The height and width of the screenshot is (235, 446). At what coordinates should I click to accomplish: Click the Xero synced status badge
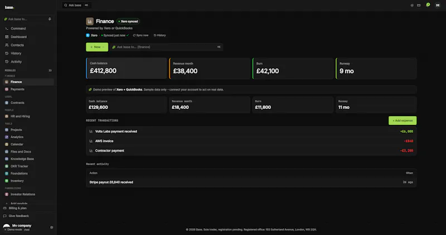[128, 21]
